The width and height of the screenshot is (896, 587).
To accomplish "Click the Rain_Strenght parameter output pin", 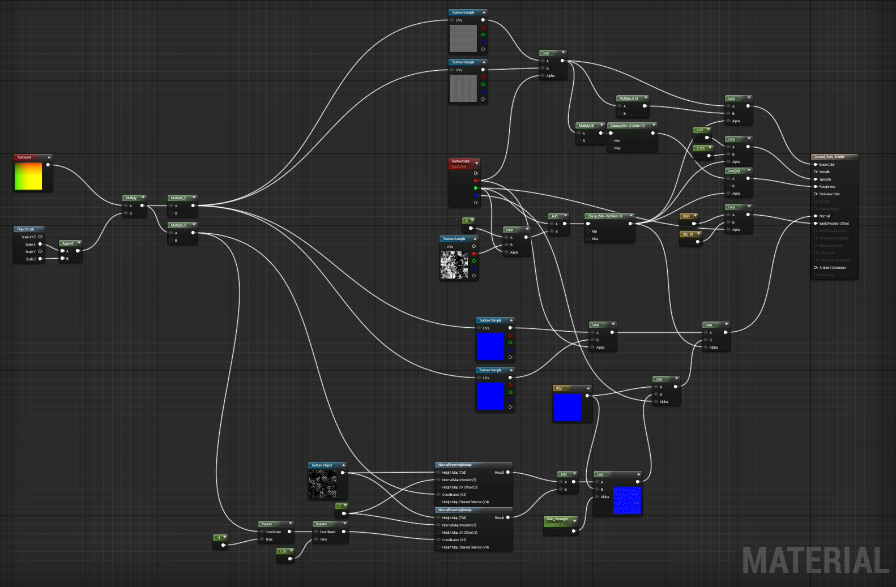I will 574,531.
